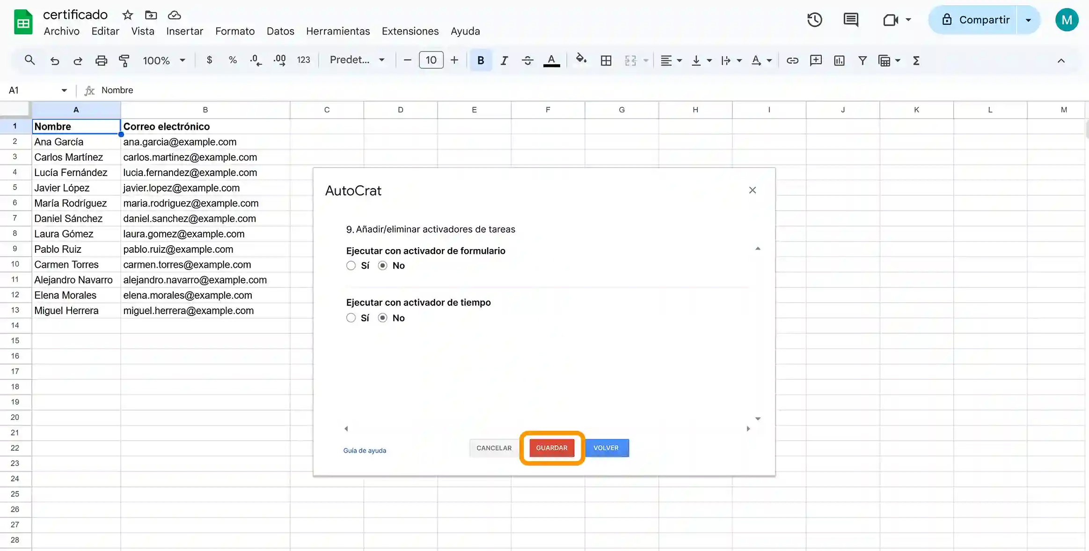Open the Extensiones menu

coord(410,31)
